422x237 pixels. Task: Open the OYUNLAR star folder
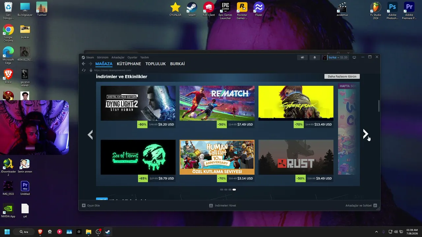pos(175,9)
